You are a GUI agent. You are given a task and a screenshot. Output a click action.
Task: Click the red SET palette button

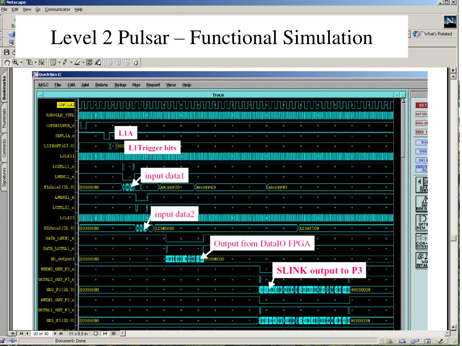pos(422,105)
